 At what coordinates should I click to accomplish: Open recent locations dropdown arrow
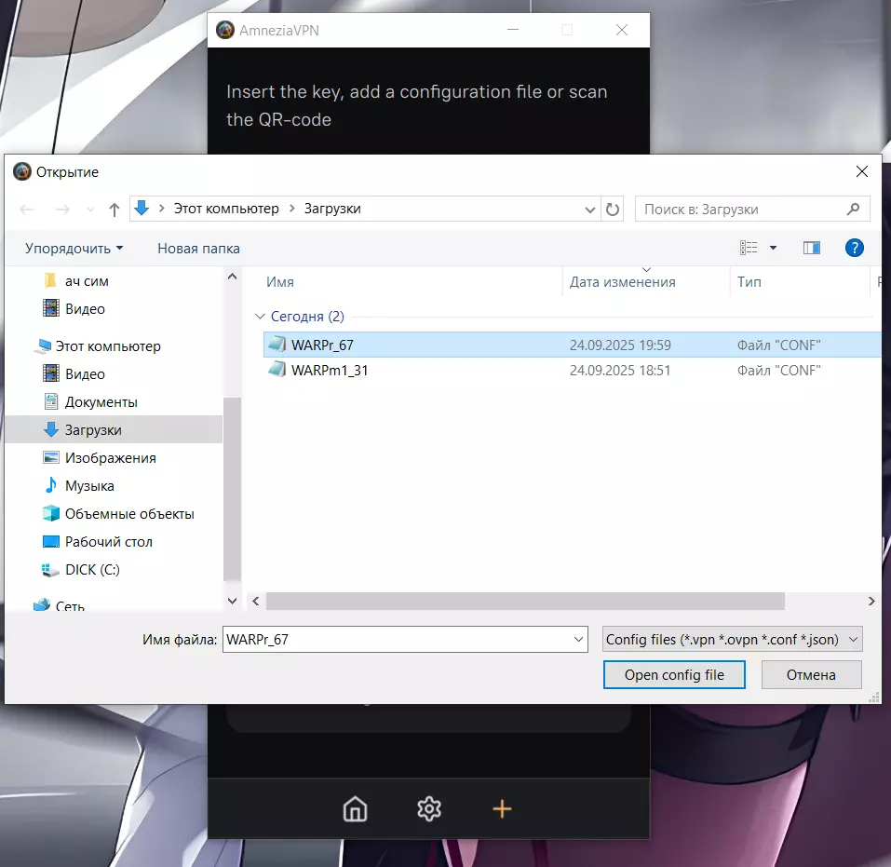coord(90,210)
